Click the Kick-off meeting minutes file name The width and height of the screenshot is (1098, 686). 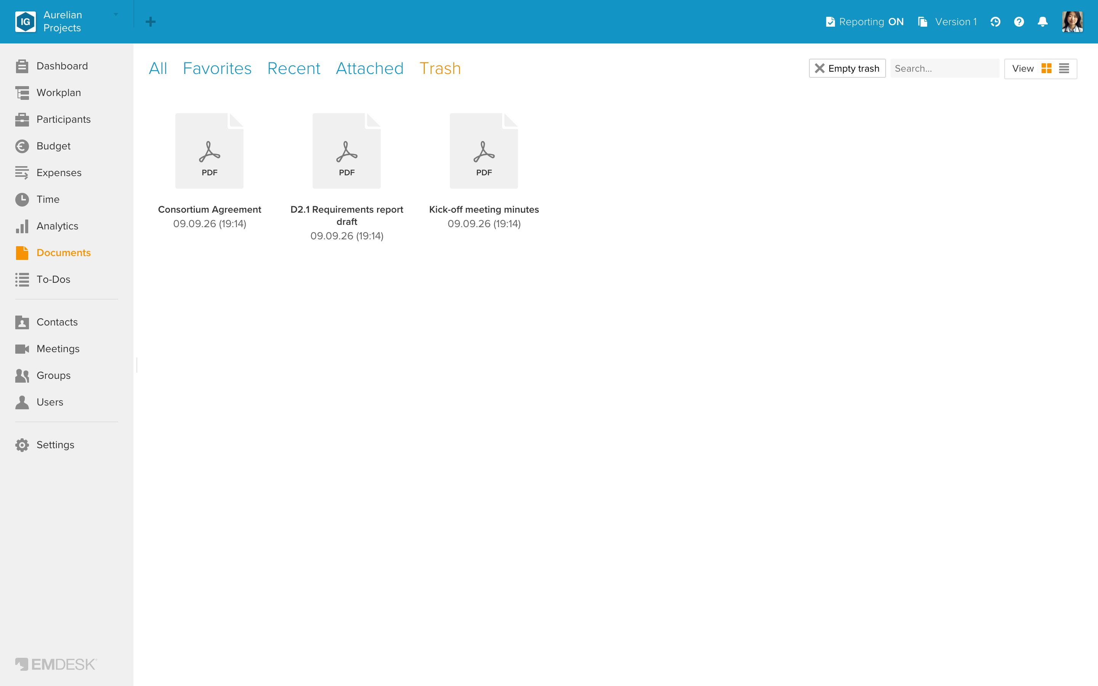[484, 210]
